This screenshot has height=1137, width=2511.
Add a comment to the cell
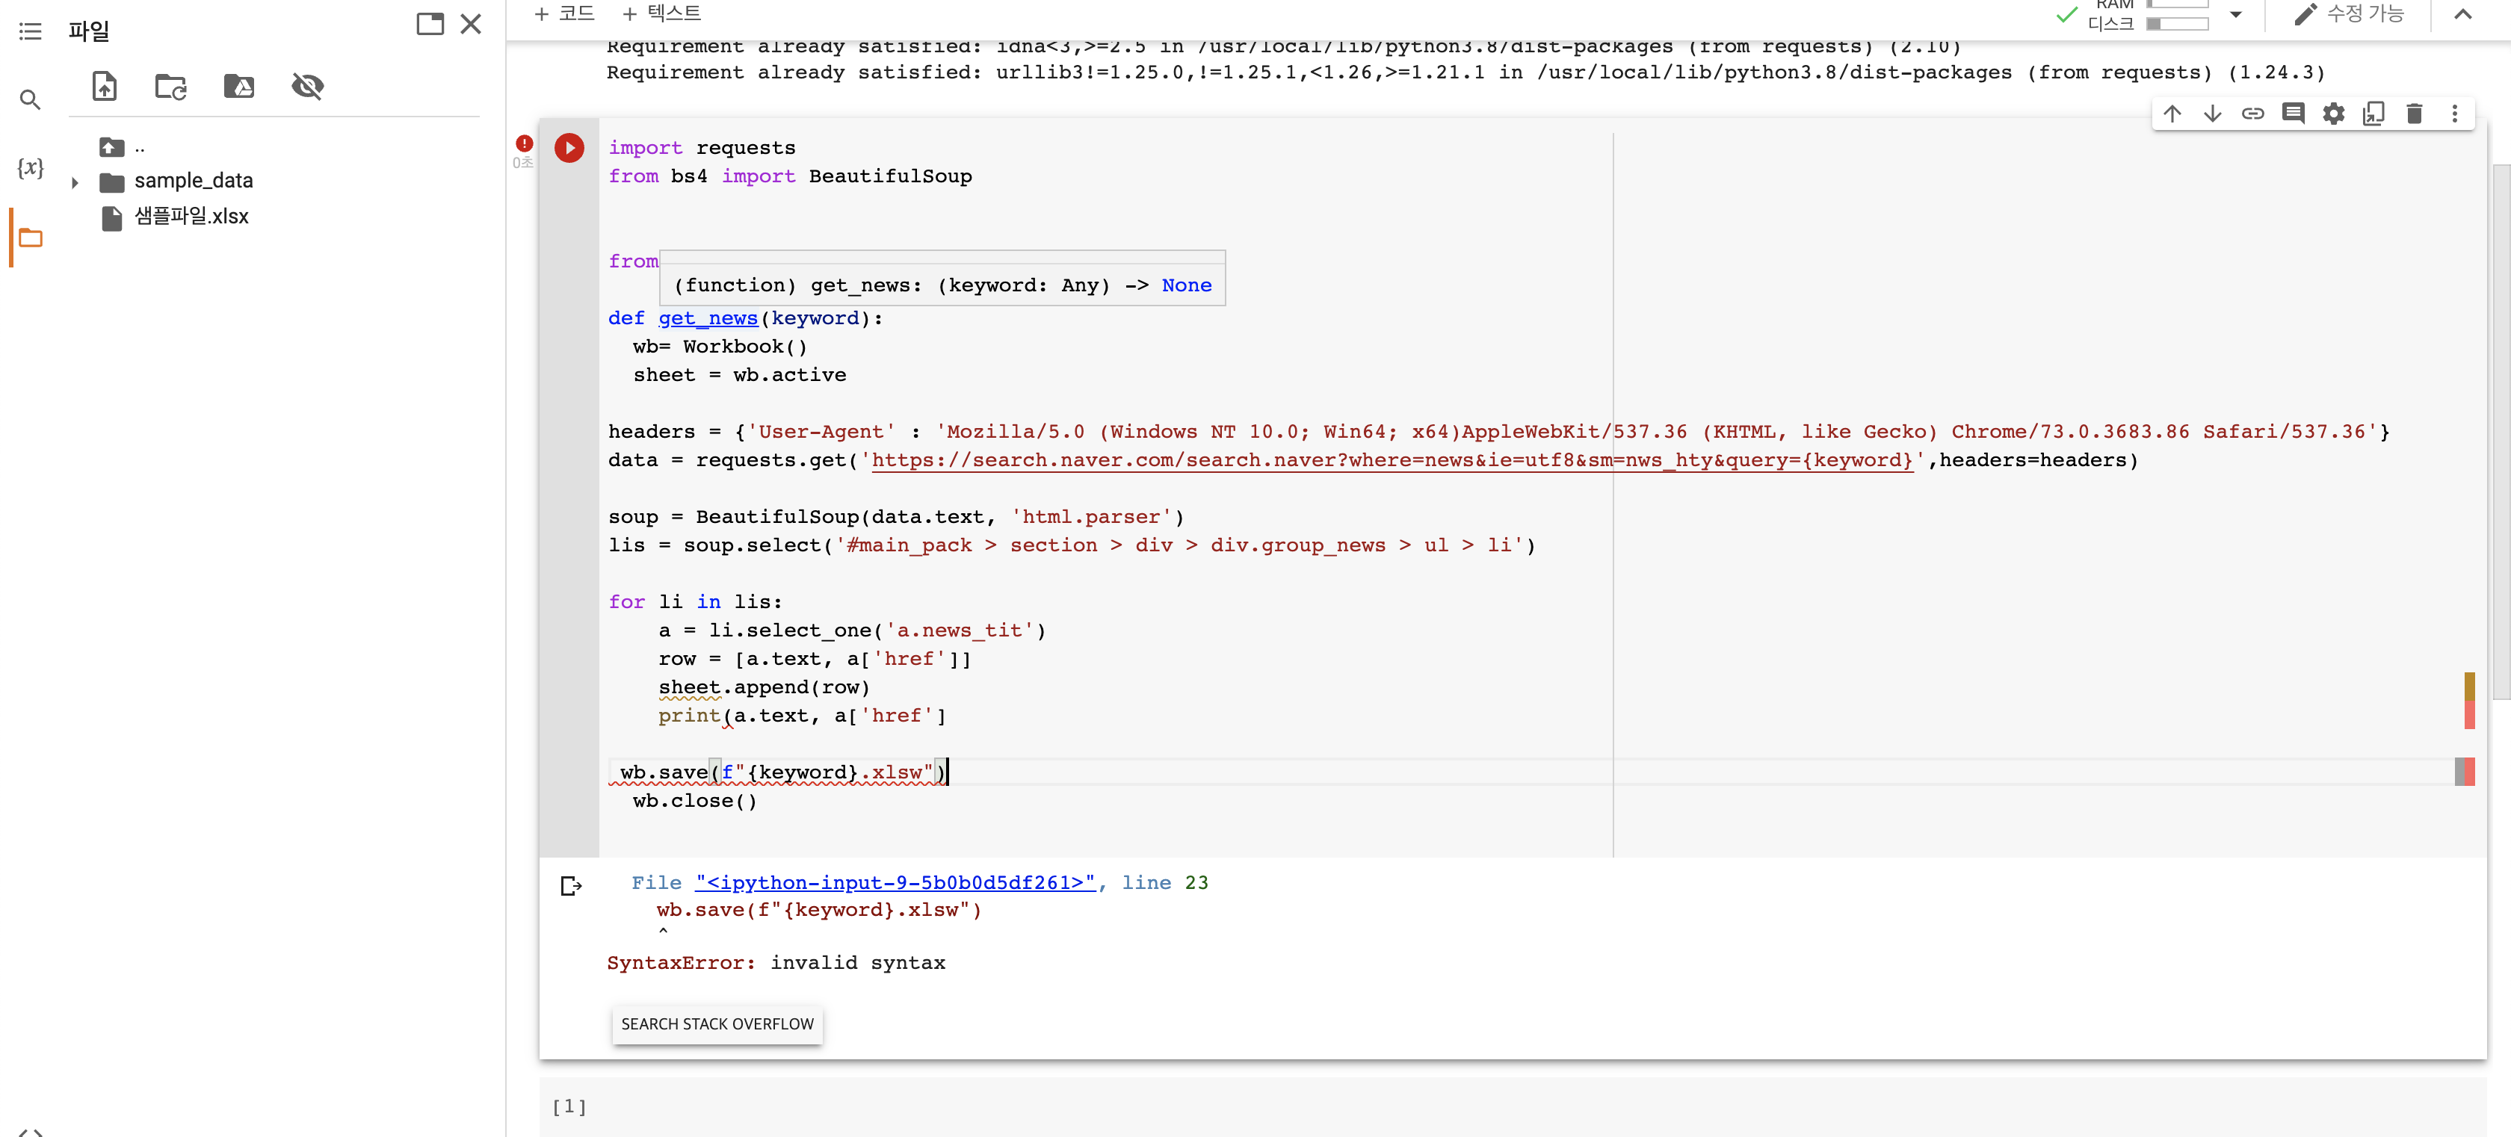(2294, 114)
